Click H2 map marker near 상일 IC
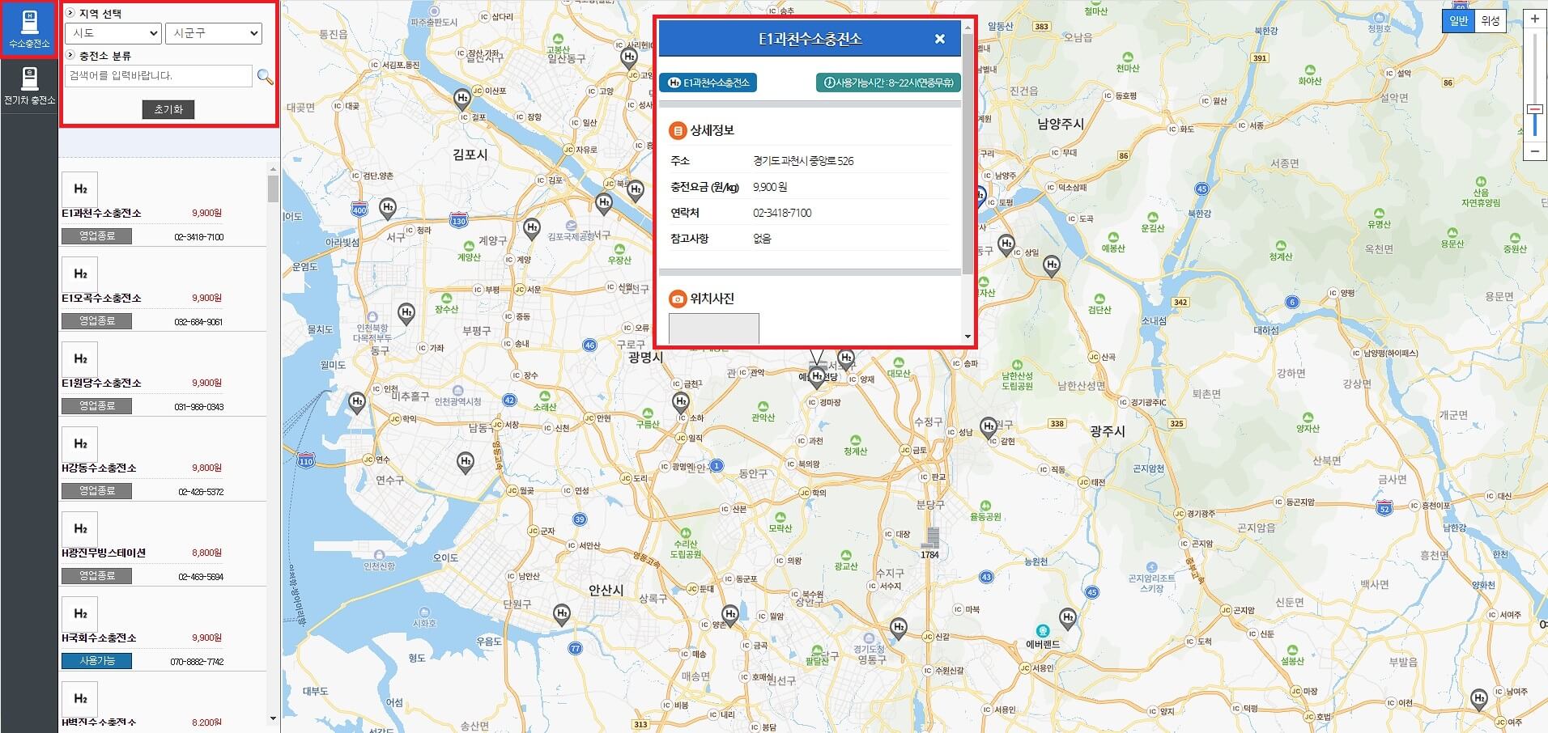The height and width of the screenshot is (733, 1548). point(1006,244)
